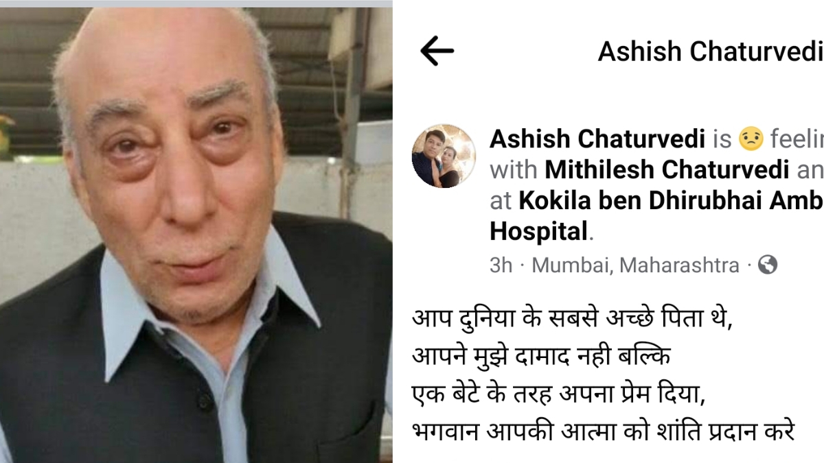The width and height of the screenshot is (824, 463).
Task: Tap the back arrow icon
Action: point(437,51)
